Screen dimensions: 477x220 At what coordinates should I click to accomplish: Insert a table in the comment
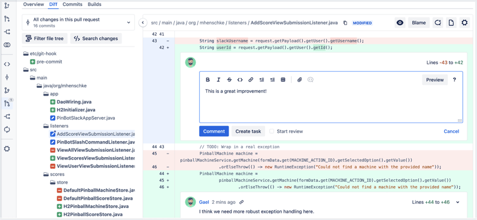(283, 80)
